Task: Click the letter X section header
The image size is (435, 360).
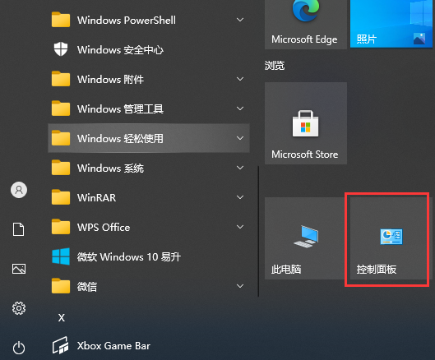Action: point(62,317)
